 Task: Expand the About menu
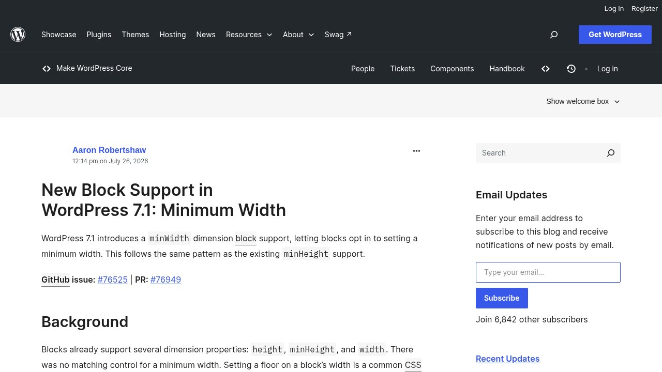click(x=298, y=35)
